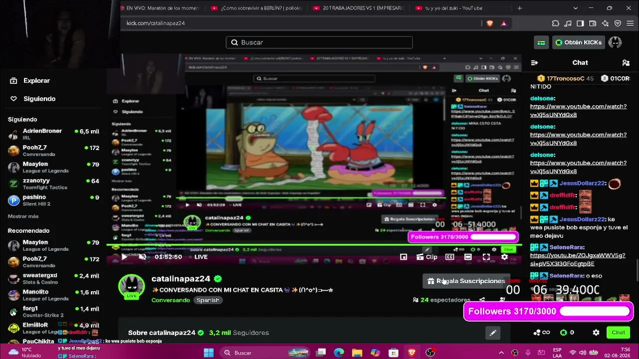Click the Regala Suscripciones button

(x=466, y=281)
